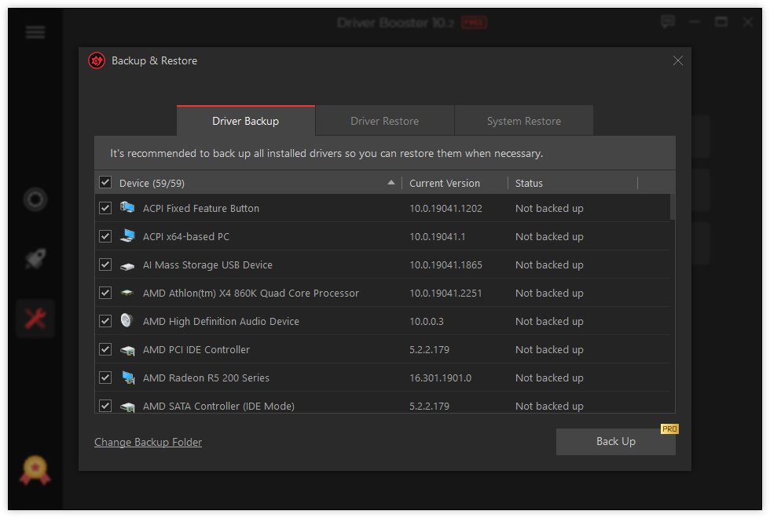Uncheck AMD SATA Controller (IDE Mode)

(105, 406)
